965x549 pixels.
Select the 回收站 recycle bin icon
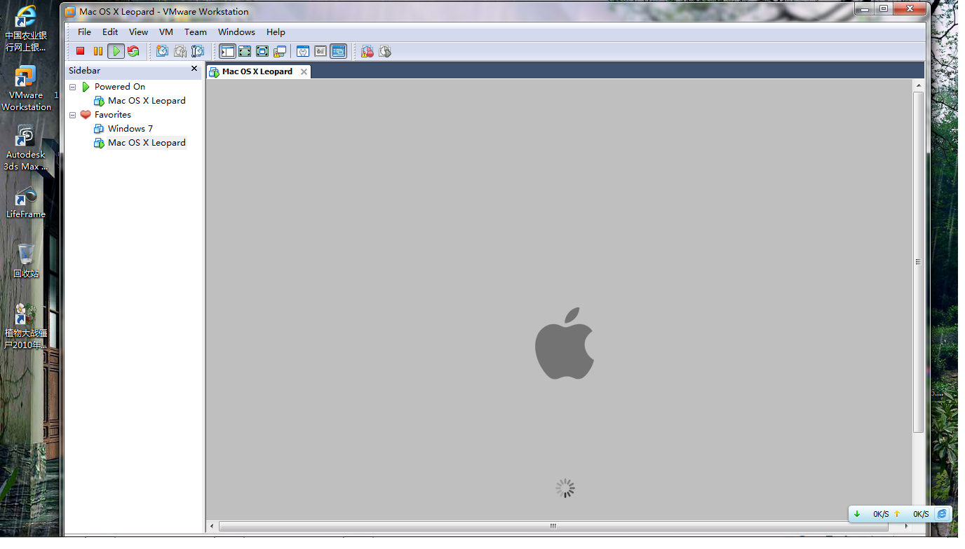(26, 260)
